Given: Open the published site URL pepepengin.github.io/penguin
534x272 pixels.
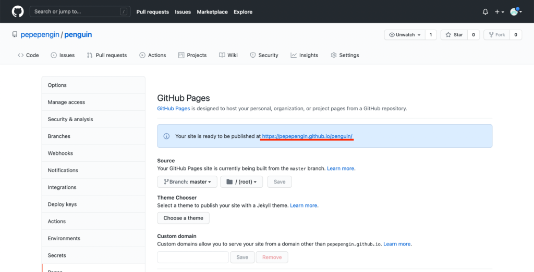Looking at the screenshot, I should click(307, 136).
